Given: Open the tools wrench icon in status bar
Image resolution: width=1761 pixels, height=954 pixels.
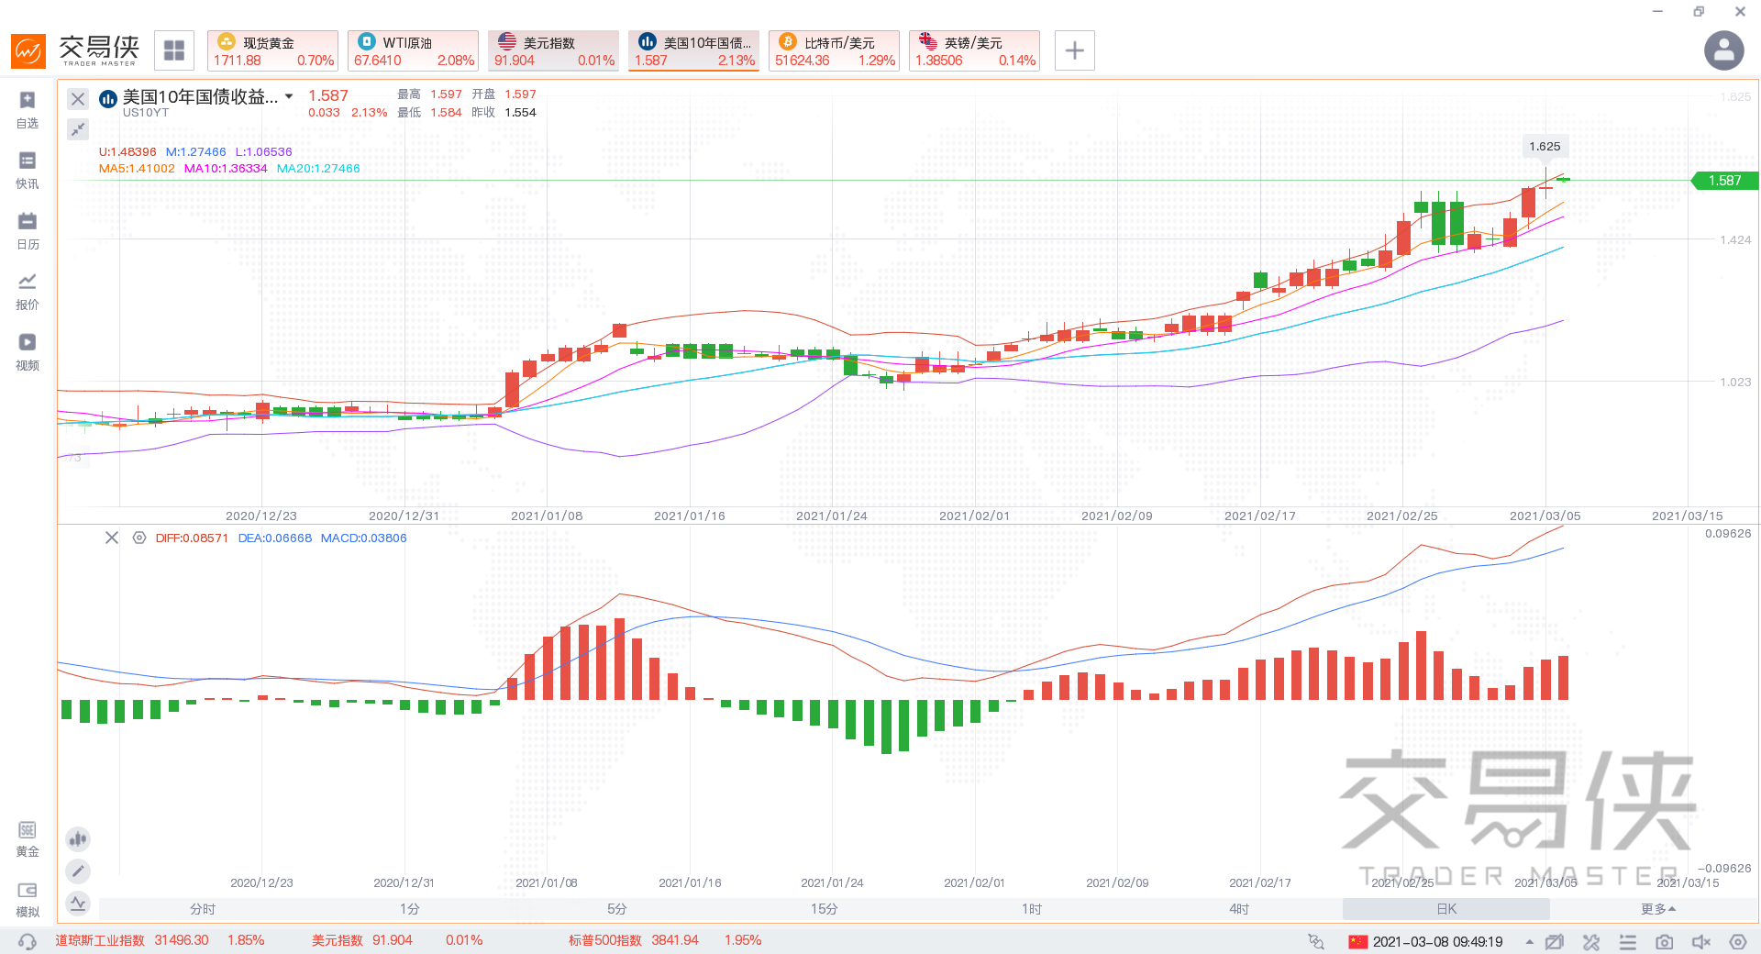Looking at the screenshot, I should 1591,941.
